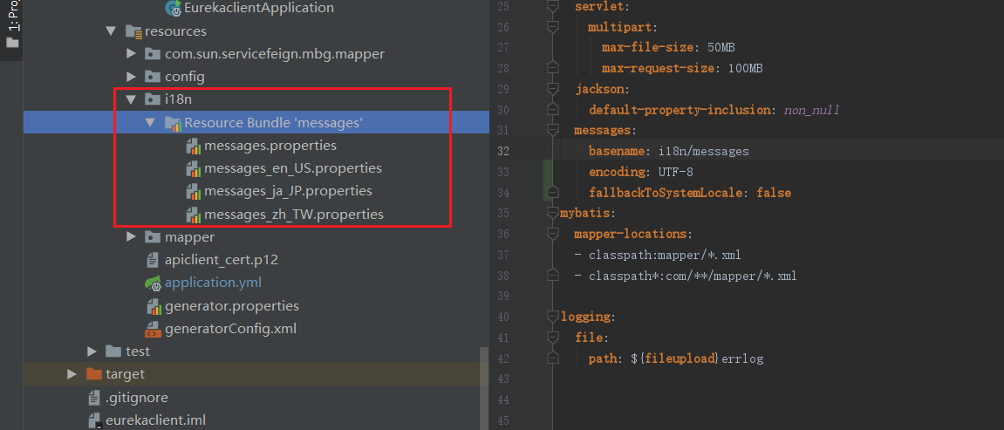Select the application.yml file
1004x430 pixels.
(213, 283)
